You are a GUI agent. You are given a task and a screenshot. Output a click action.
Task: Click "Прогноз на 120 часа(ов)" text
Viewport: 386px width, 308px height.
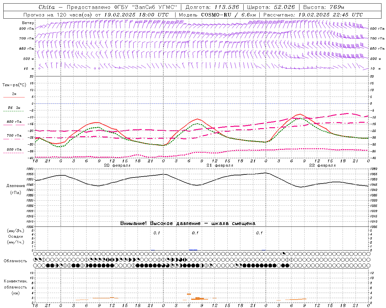click(58, 15)
